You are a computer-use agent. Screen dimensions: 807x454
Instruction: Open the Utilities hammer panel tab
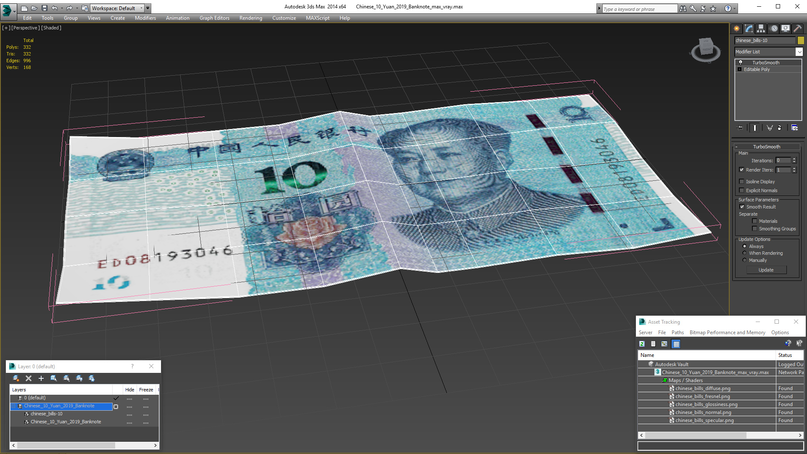tap(797, 29)
